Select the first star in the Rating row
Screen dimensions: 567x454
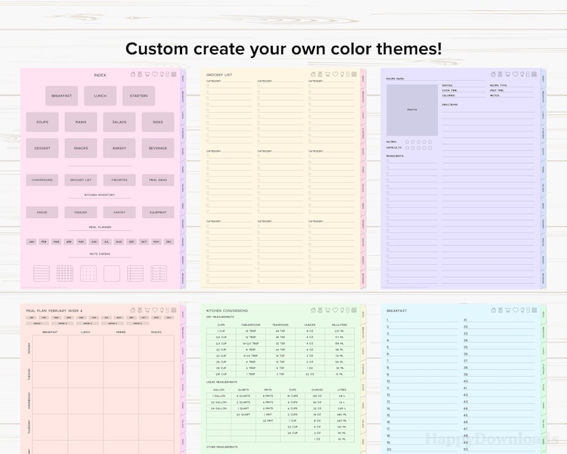[407, 142]
